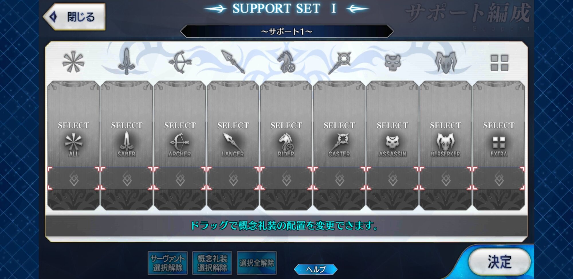Tap the Extra four-squares class icon at top
Screen dimensions: 573x279
(499, 63)
